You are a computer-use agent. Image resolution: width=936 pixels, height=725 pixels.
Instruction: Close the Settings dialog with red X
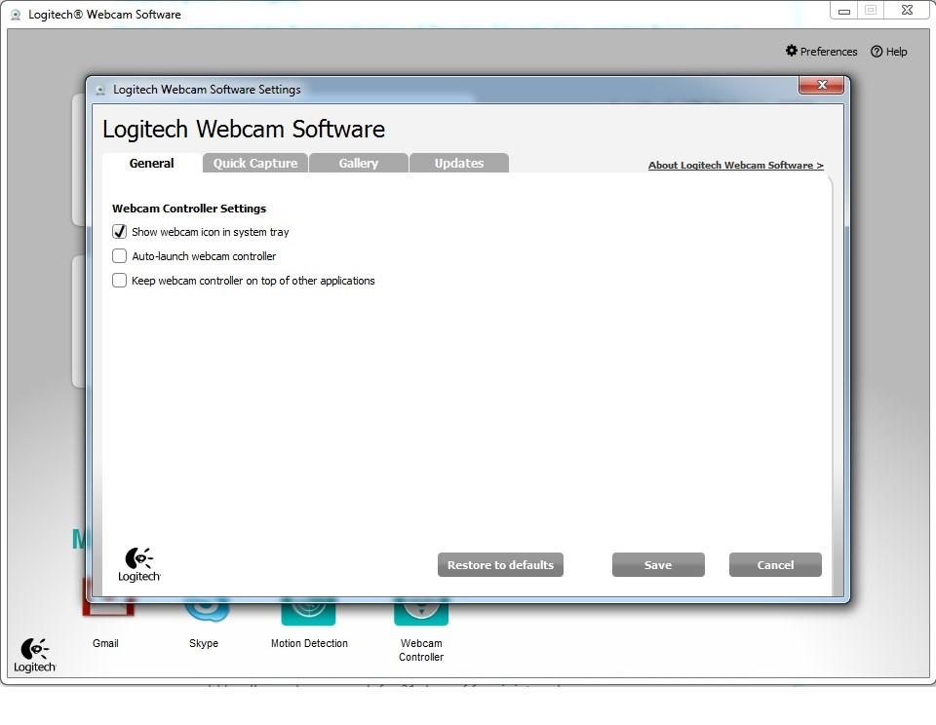tap(821, 85)
